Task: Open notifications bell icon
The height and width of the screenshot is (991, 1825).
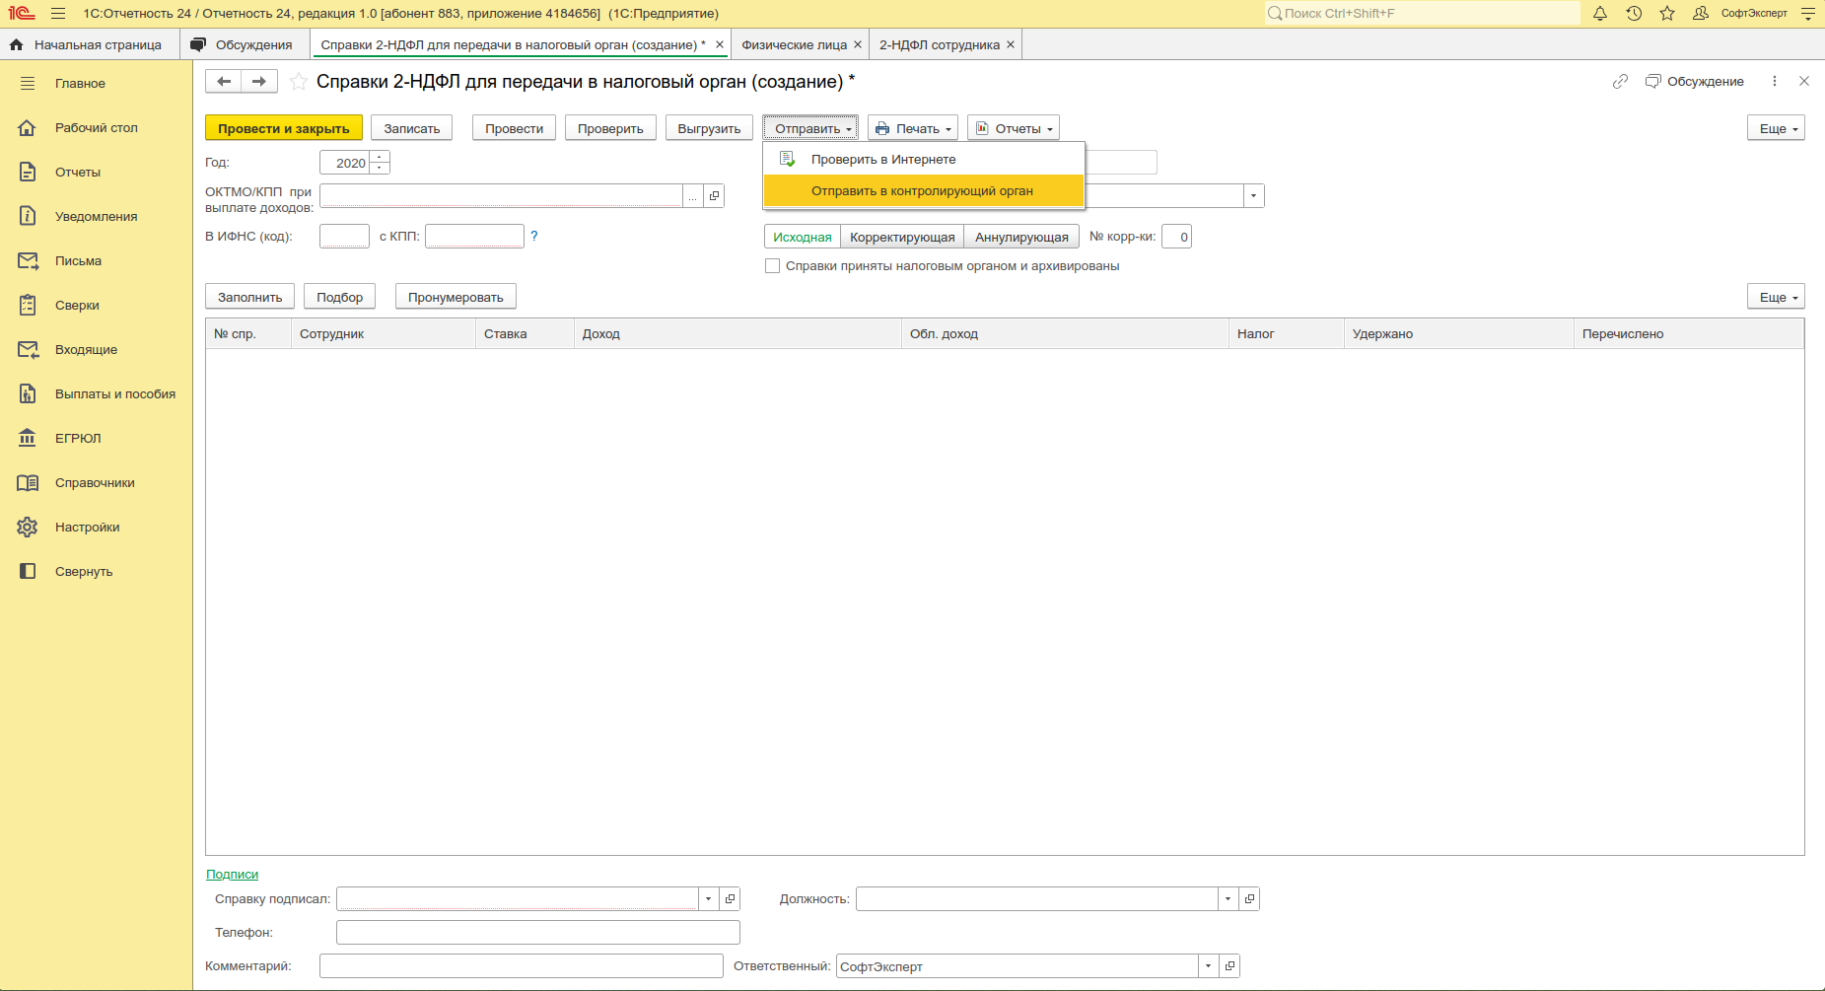Action: coord(1600,14)
